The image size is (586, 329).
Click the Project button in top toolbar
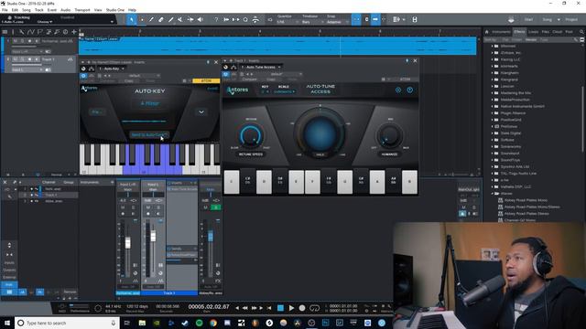[x=571, y=19]
